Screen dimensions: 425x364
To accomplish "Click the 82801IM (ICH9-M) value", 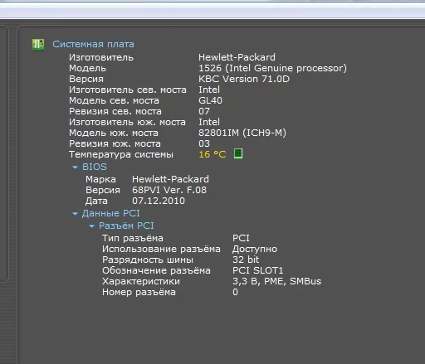I will coord(242,133).
